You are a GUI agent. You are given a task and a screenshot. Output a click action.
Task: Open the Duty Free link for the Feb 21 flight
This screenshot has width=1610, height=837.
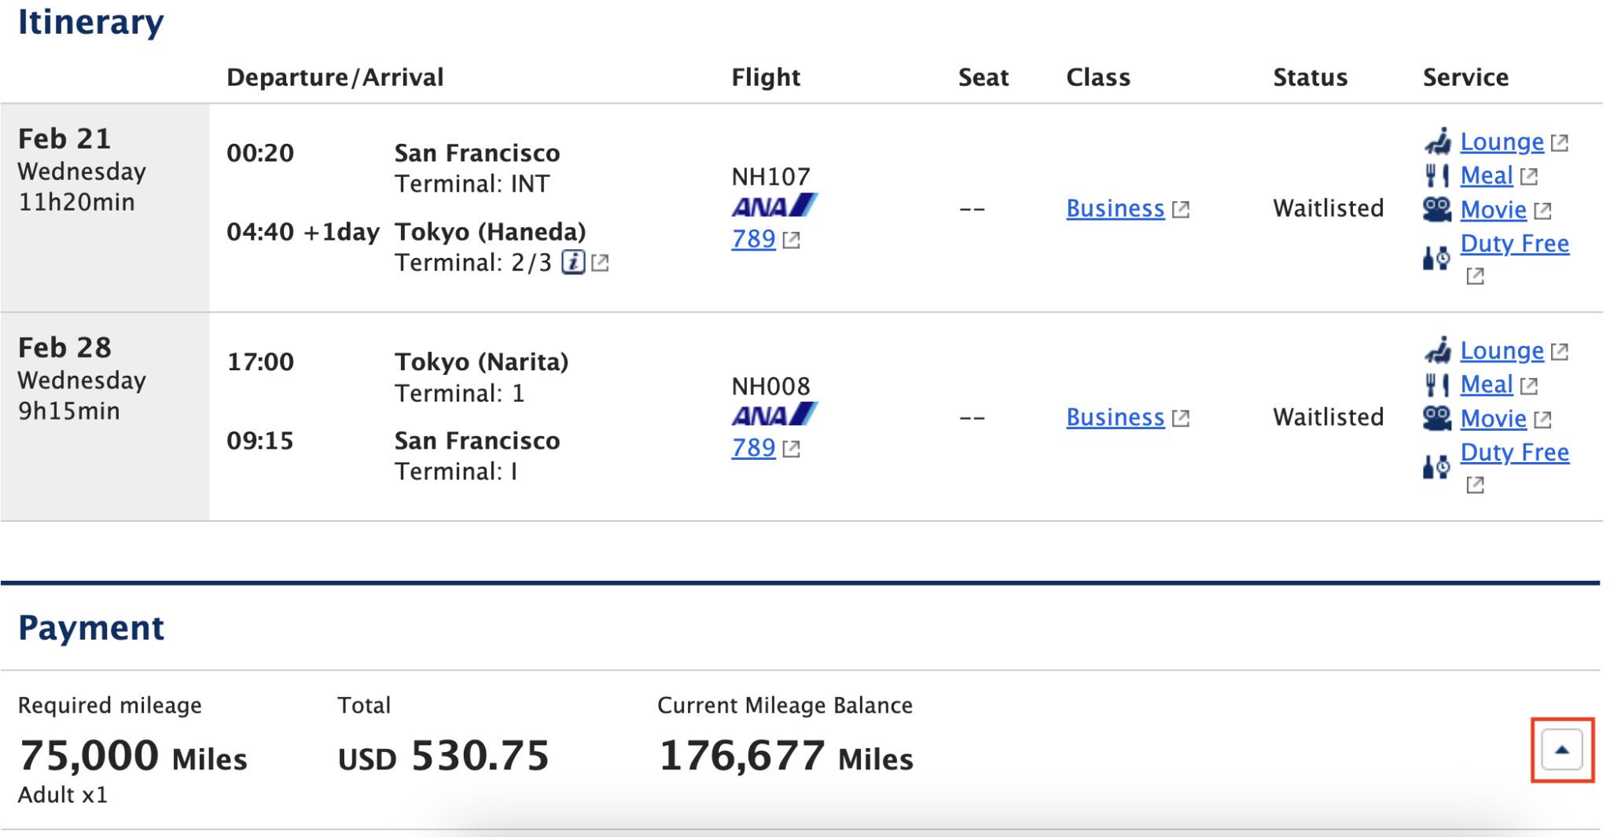click(1515, 244)
